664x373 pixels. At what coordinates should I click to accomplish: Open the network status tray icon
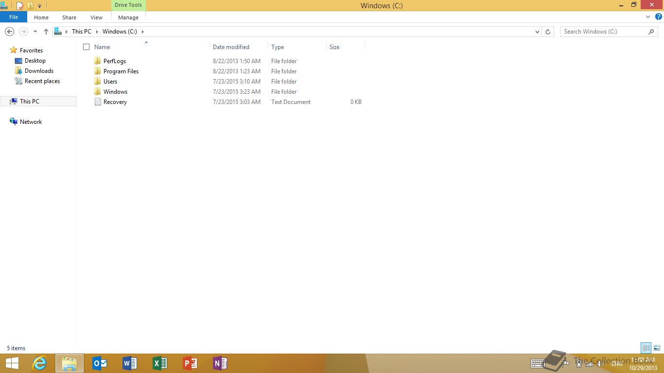[589, 363]
